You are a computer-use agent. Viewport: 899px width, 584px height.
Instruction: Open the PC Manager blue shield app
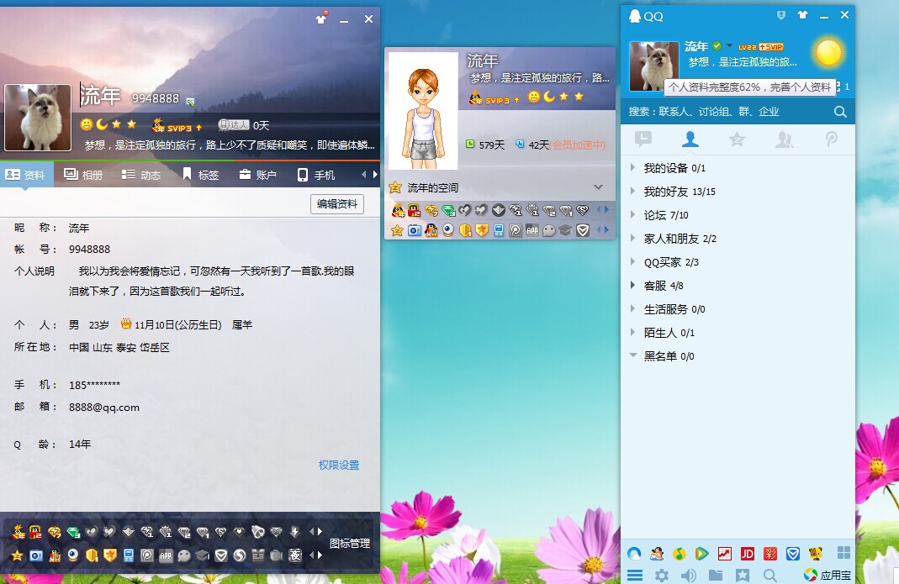[793, 553]
